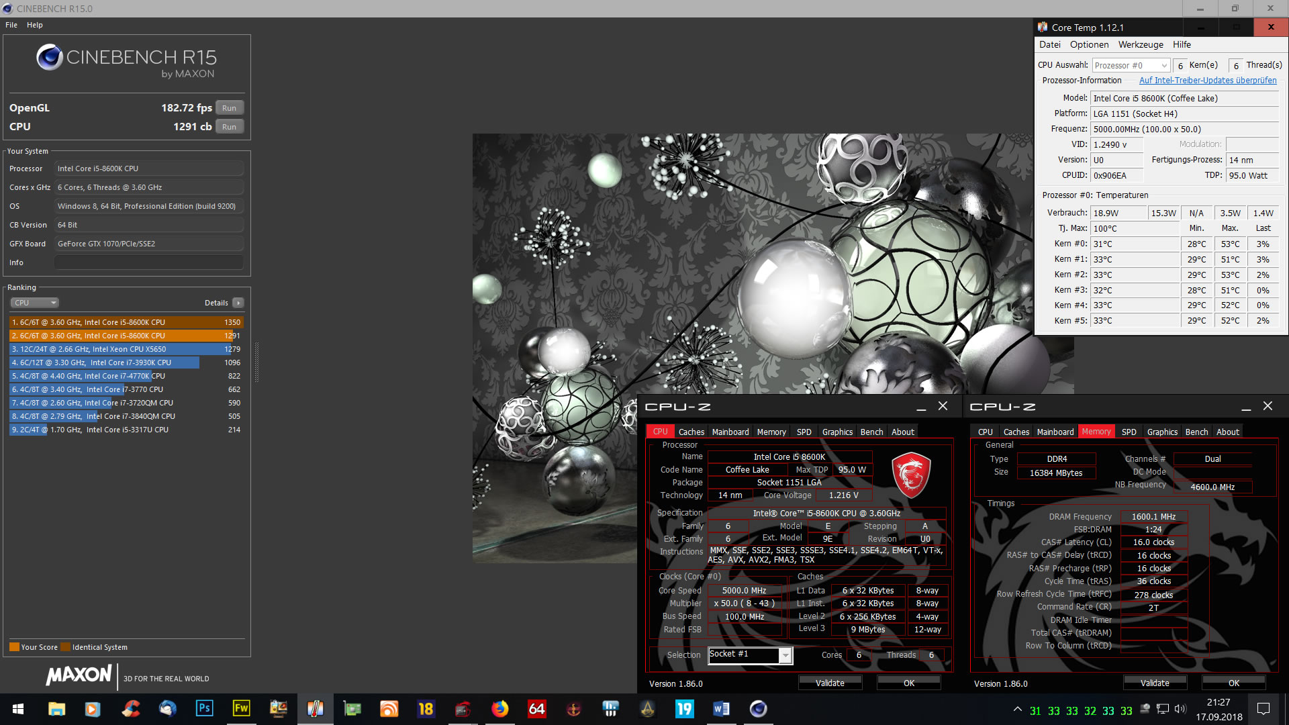Open Thunderbird mail from the taskbar

click(167, 709)
